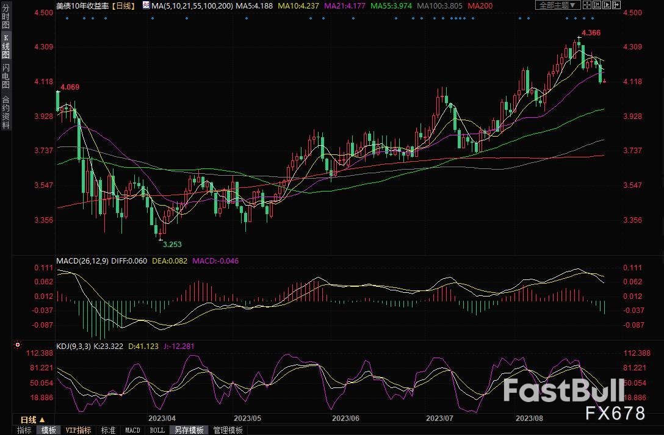Switch to K线图 sidebar tab
The image size is (664, 435).
coord(5,46)
